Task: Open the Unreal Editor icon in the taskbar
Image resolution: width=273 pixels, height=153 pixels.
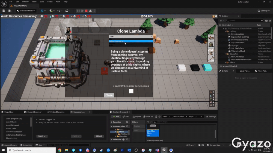Action: [164, 150]
